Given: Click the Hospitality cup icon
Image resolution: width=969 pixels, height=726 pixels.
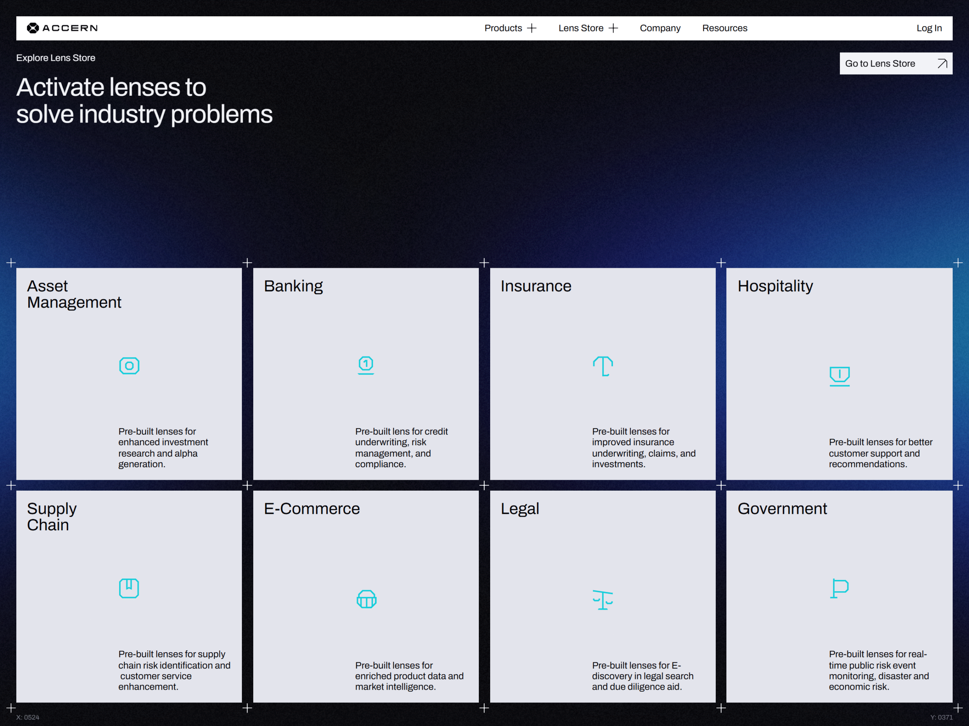Looking at the screenshot, I should (839, 376).
